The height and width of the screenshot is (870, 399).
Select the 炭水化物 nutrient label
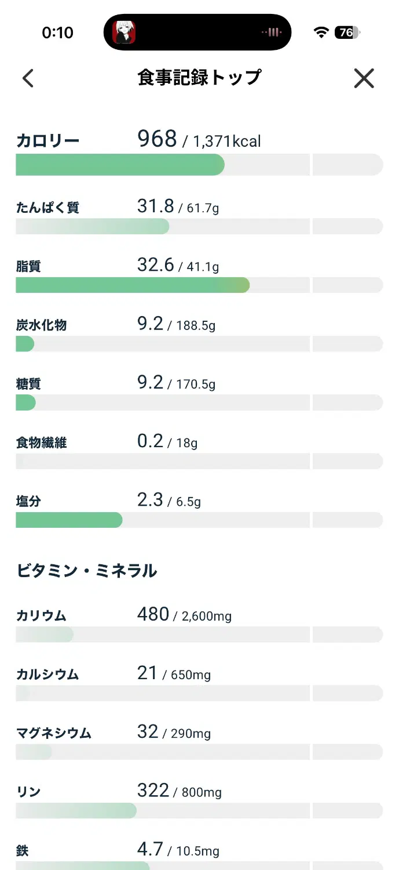41,325
